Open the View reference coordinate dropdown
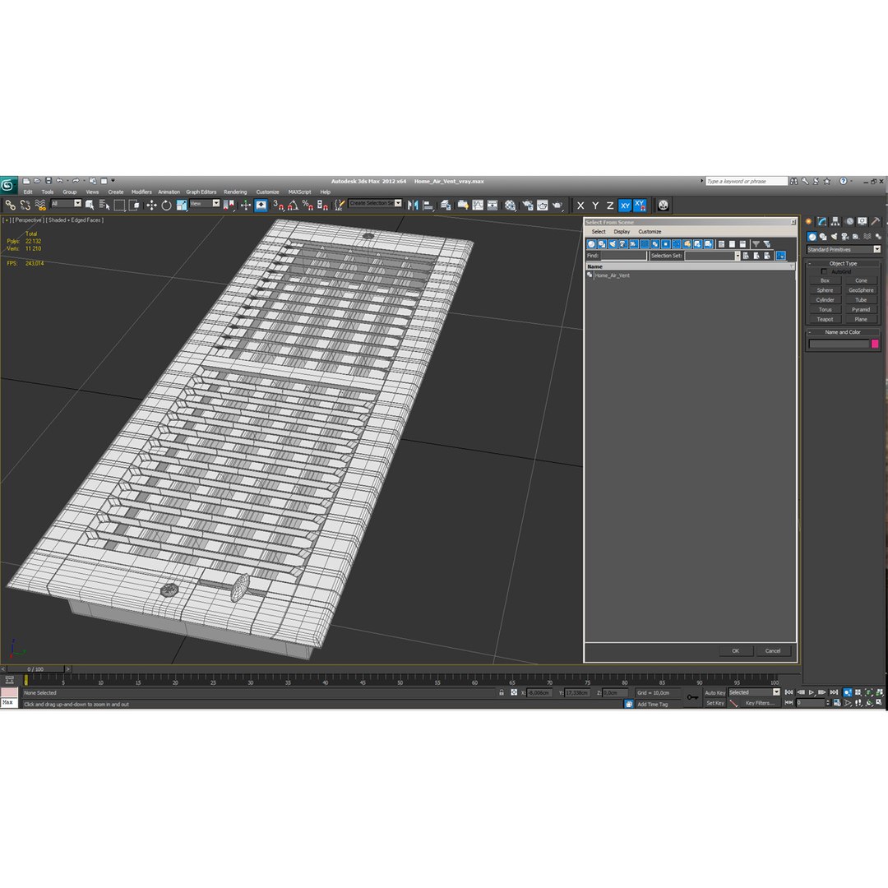This screenshot has width=888, height=888. tap(205, 204)
